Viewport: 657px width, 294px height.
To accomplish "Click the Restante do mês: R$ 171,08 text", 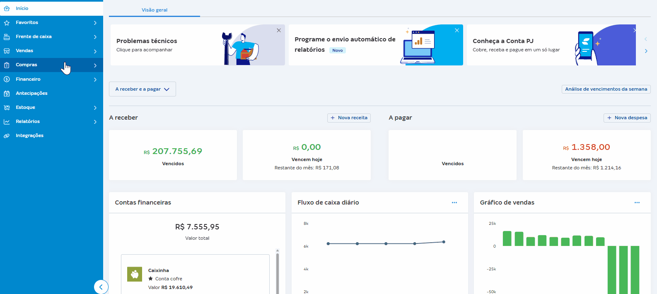I will [307, 168].
